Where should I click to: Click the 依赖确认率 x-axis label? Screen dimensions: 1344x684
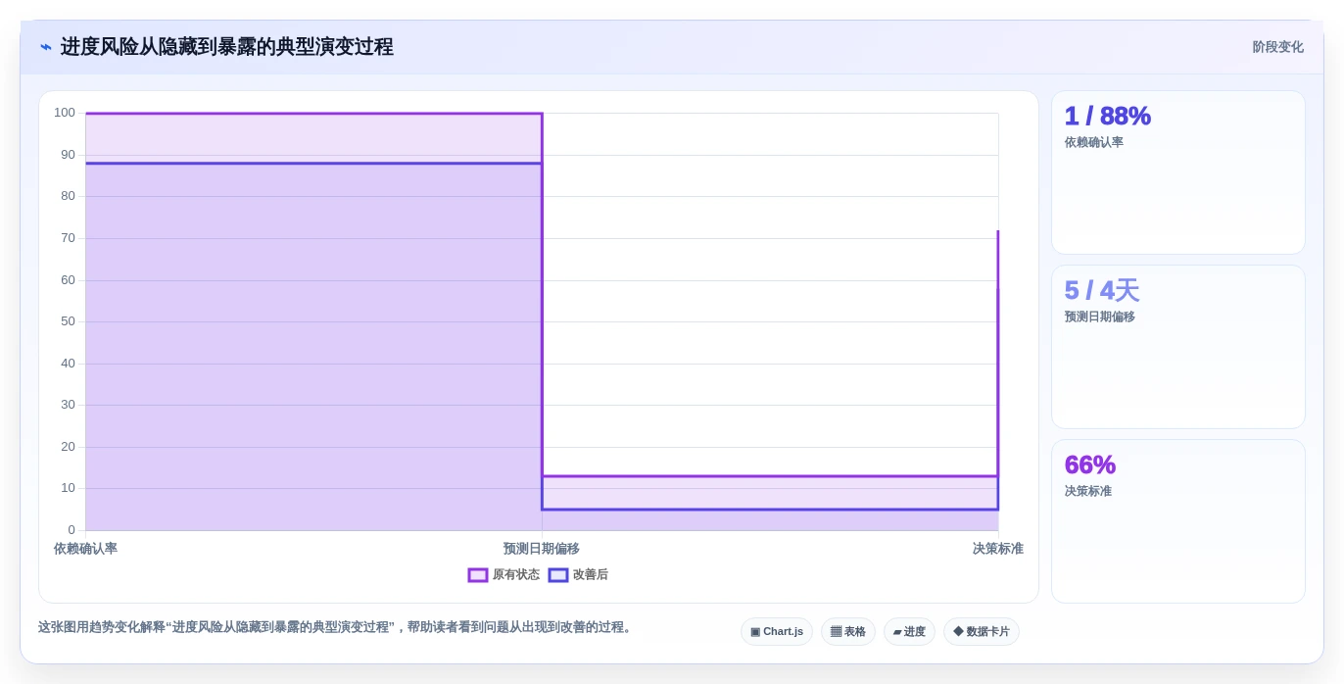click(x=85, y=549)
